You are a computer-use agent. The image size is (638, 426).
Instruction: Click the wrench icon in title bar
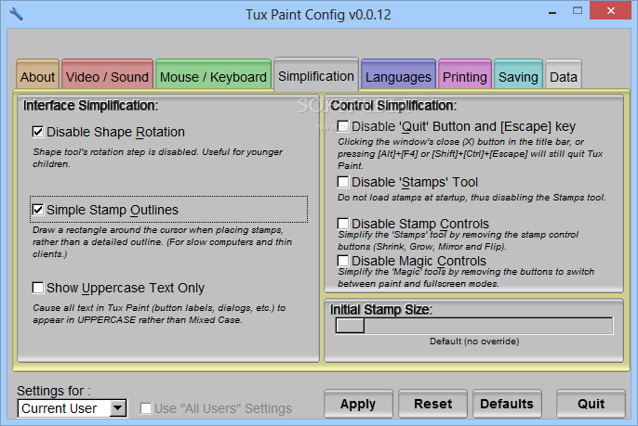(17, 14)
